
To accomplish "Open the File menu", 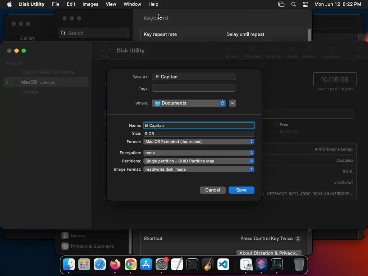I will tap(56, 4).
